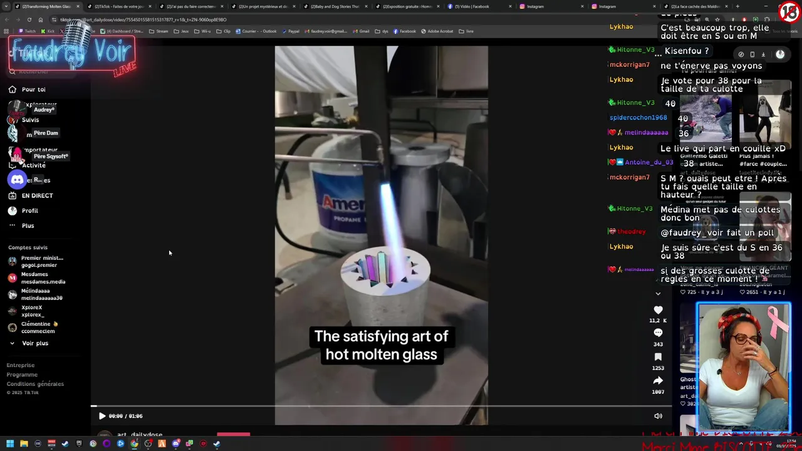Seek along the video progress bar

tap(381, 406)
